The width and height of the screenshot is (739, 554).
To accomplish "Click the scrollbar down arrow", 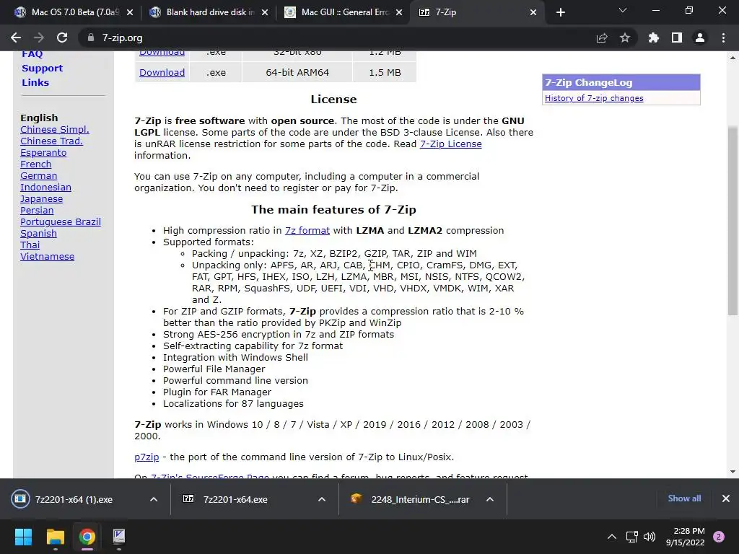I will tap(733, 472).
